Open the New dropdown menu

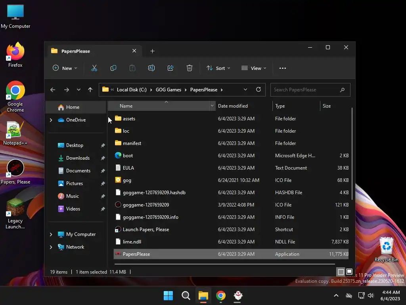click(65, 68)
